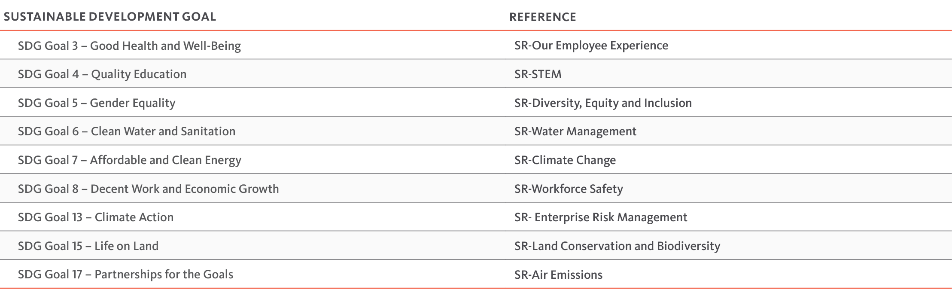Screen dimensions: 952x308
Task: Select the SR-STEM reference
Action: (x=538, y=74)
